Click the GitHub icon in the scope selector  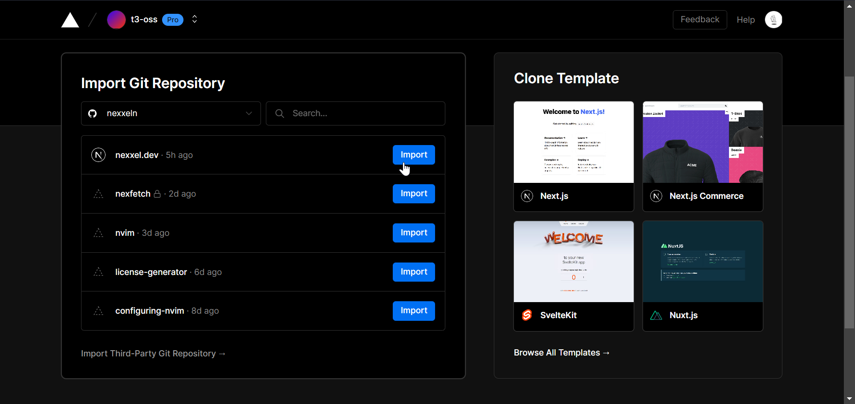click(92, 113)
